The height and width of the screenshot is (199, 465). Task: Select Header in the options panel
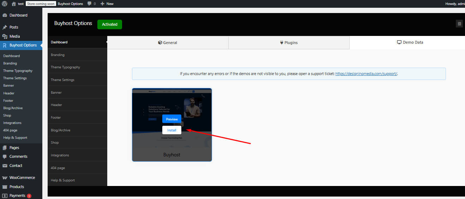(x=77, y=105)
